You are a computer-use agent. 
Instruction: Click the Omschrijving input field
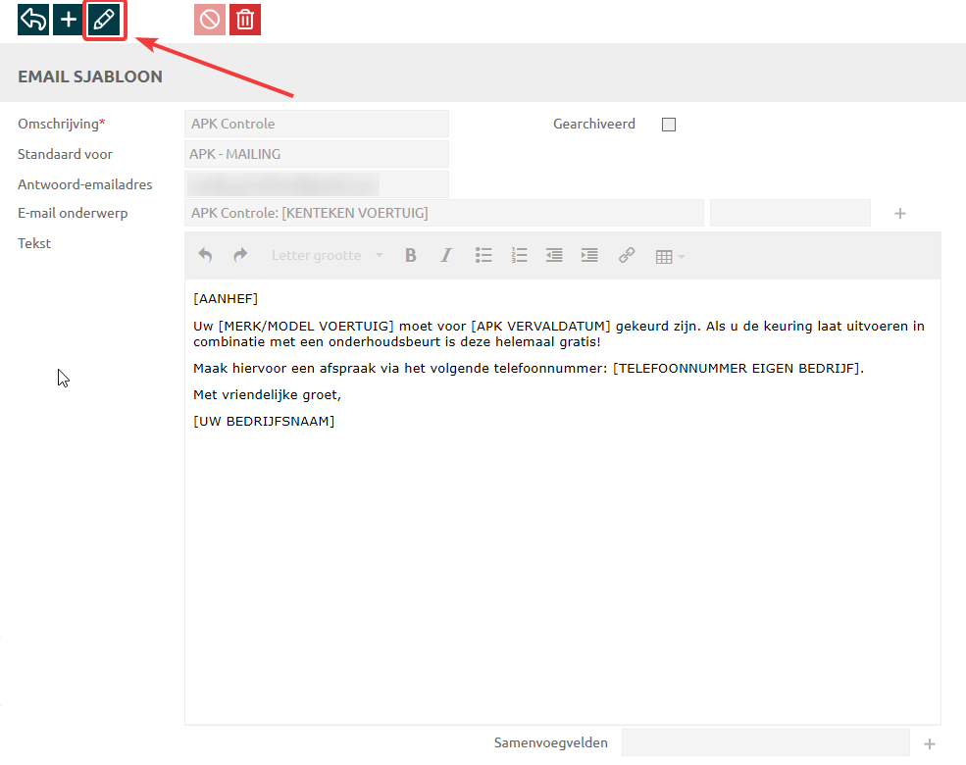(316, 124)
